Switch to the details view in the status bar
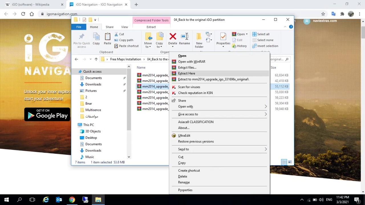Viewport: 365px width, 205px height. [x=284, y=162]
